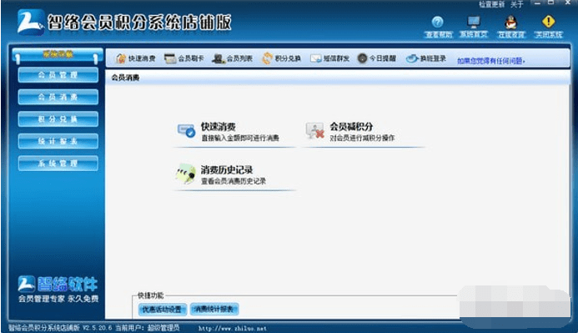Select 会员管理 in left sidebar

click(x=58, y=75)
